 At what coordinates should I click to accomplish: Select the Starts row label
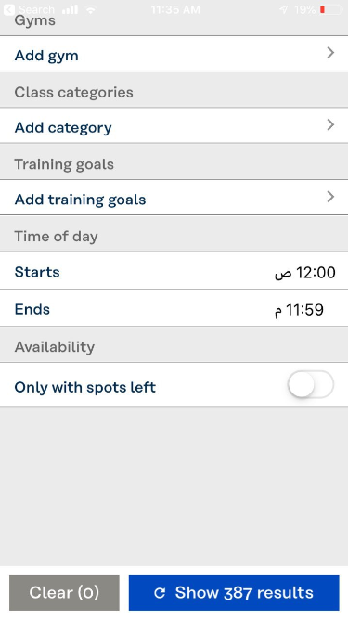tap(37, 272)
